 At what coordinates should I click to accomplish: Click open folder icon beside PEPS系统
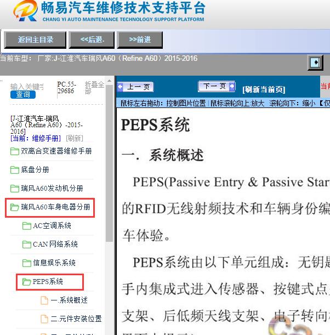(x=27, y=282)
